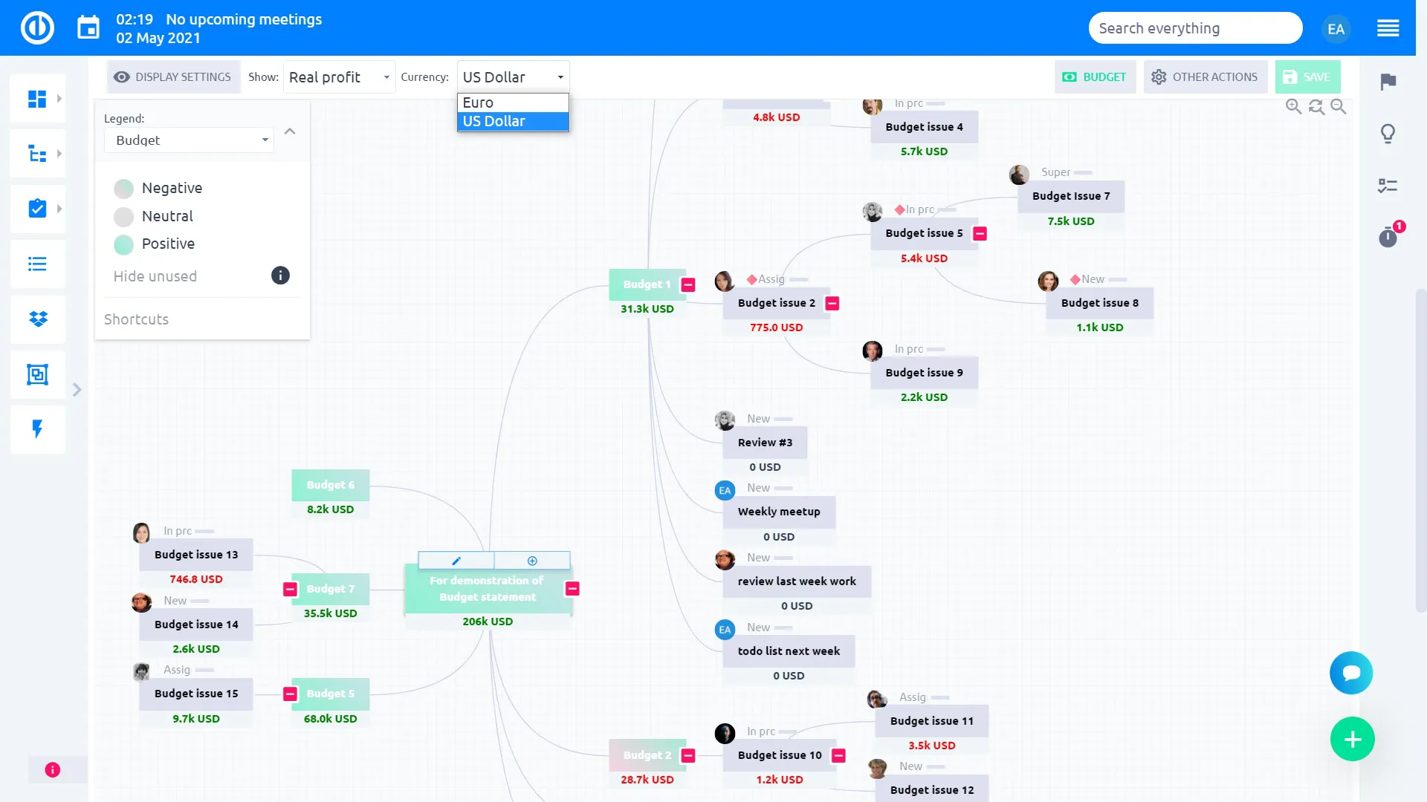Click the lightning bolt icon in sidebar
This screenshot has height=802, width=1427.
(38, 429)
